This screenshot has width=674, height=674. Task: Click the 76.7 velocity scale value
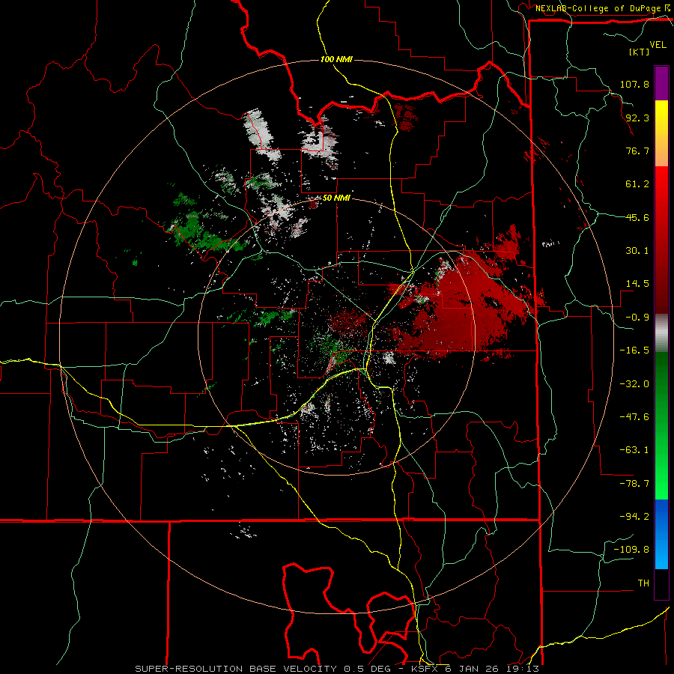637,151
